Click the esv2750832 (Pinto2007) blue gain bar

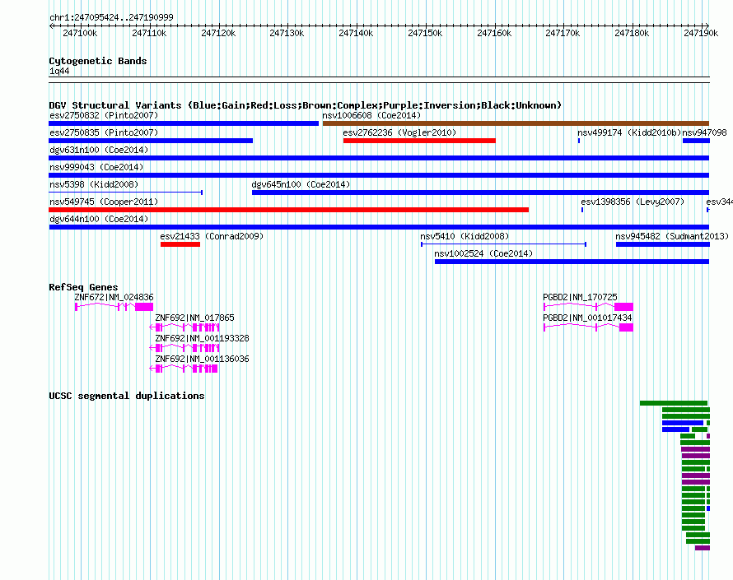coord(184,123)
